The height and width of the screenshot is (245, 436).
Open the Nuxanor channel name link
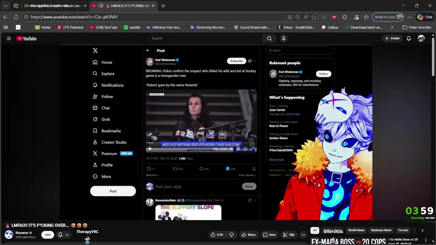22,233
